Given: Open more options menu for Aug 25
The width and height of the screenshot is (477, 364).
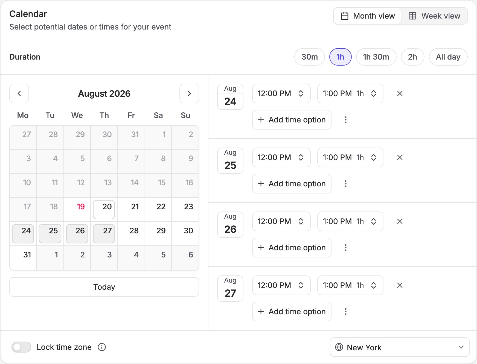Looking at the screenshot, I should (346, 184).
